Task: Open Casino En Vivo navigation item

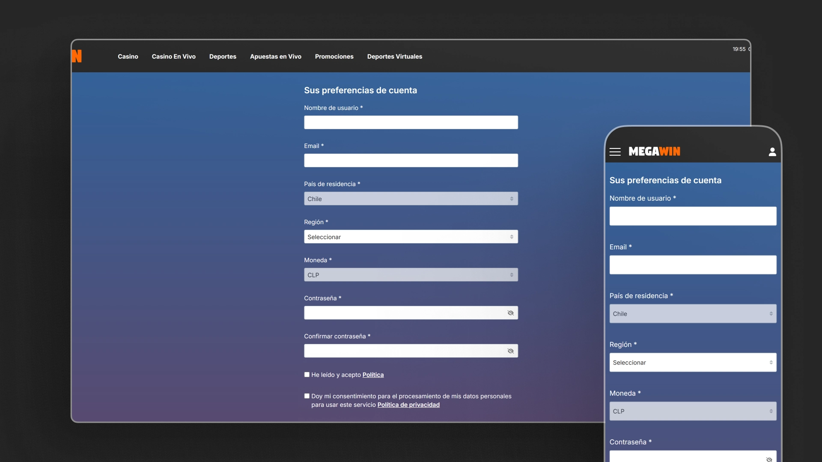Action: [173, 56]
